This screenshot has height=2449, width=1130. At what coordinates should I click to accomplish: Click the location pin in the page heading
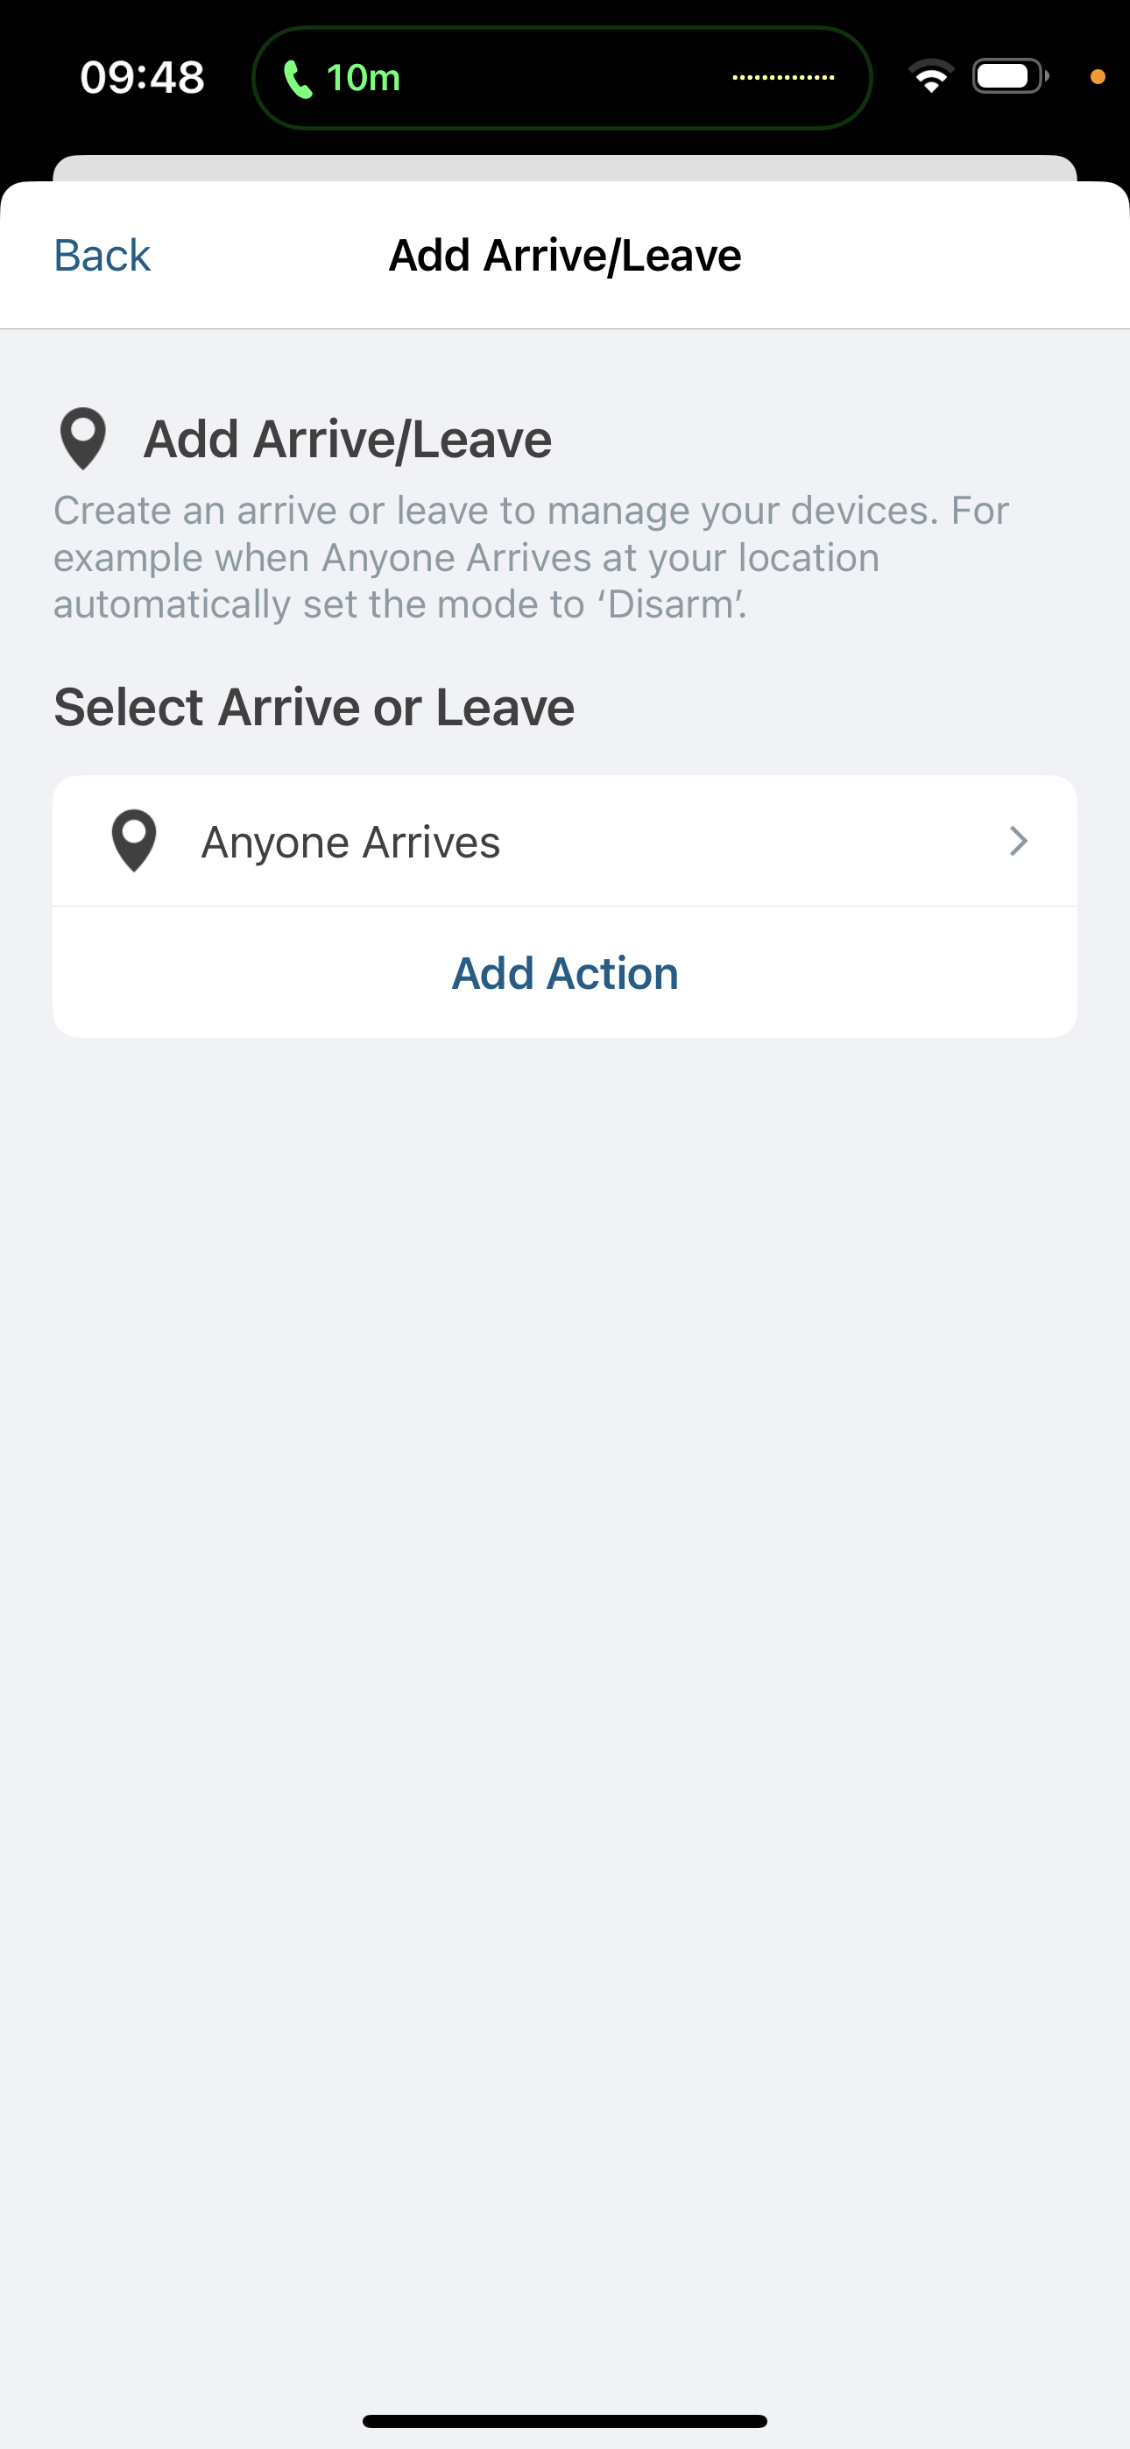(82, 438)
